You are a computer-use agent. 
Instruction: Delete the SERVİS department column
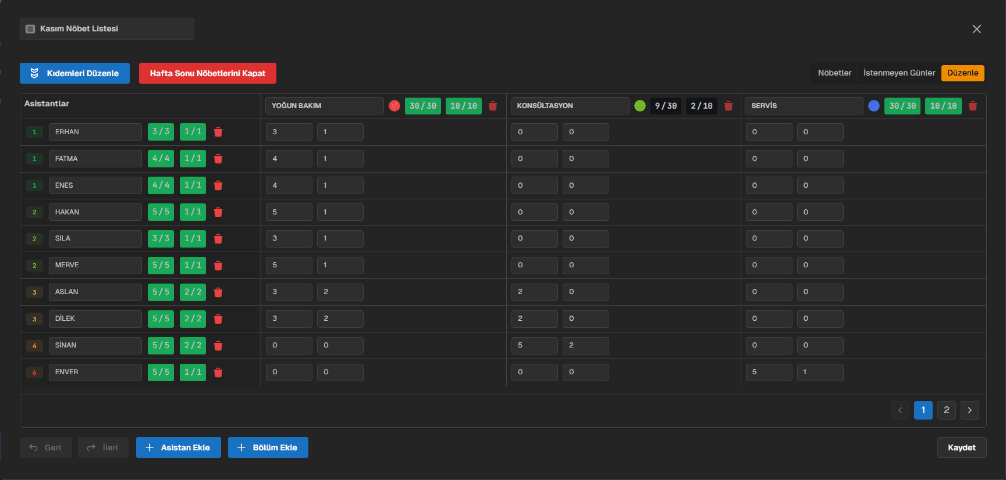pos(972,106)
